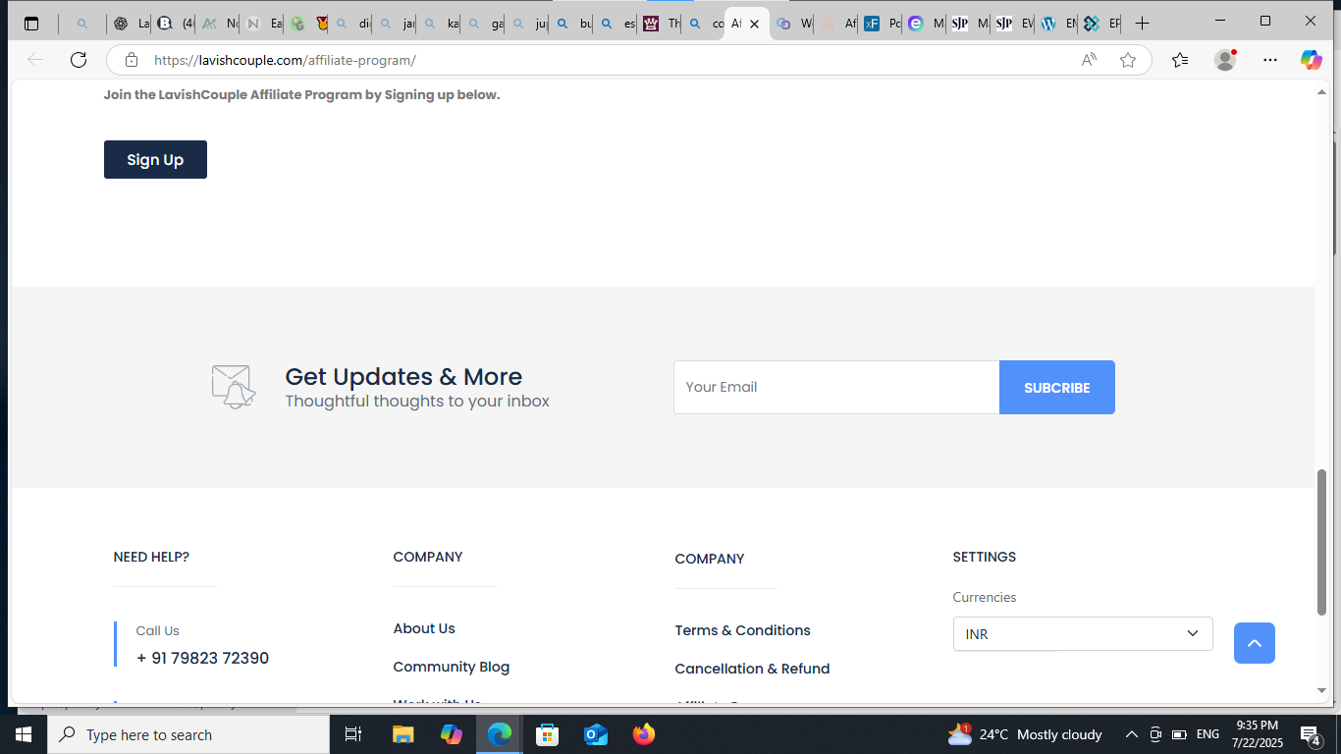1341x754 pixels.
Task: Open the Windows Start menu
Action: [23, 734]
